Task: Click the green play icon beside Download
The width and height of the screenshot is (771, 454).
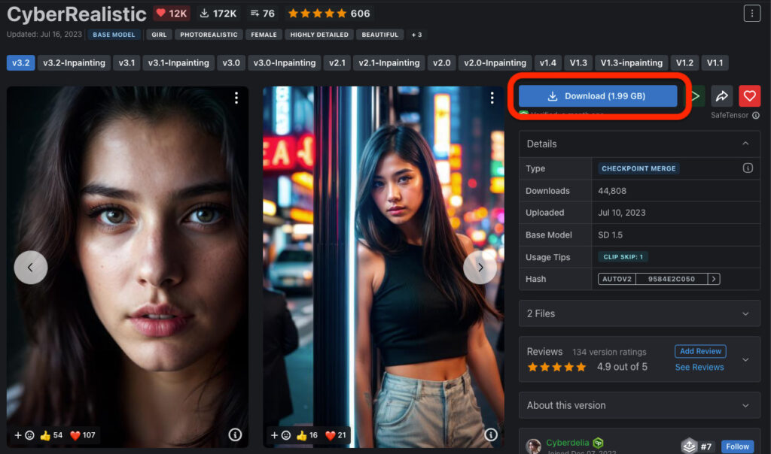Action: coord(696,95)
